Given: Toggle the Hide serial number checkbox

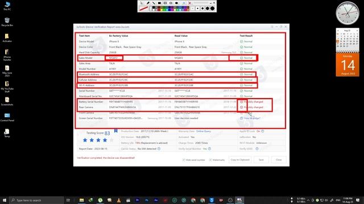Looking at the screenshot, I should [184, 160].
